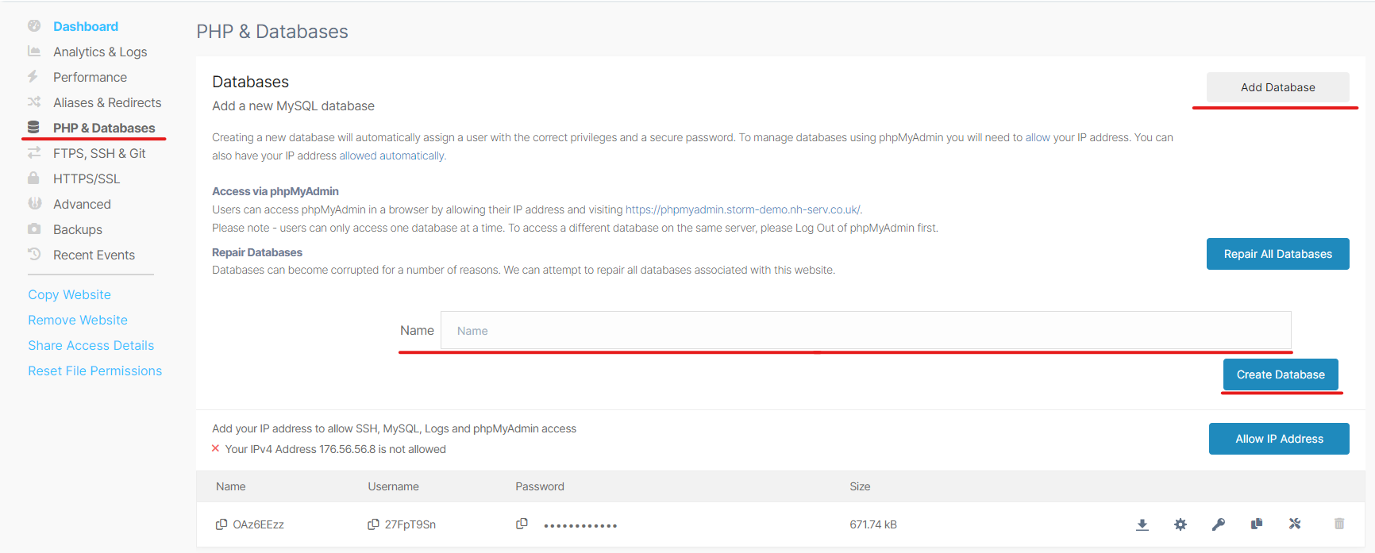Screen dimensions: 1375x553
Task: Click the PHP & Databases stack icon
Action: (33, 127)
